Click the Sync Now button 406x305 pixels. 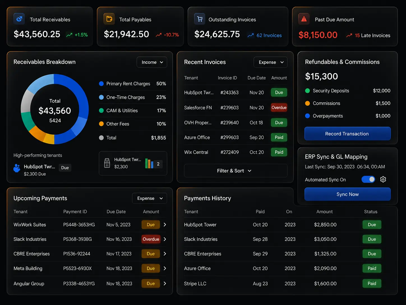point(347,194)
